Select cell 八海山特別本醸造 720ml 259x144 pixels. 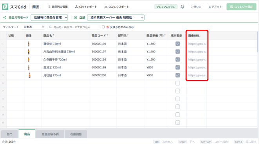(x=66, y=52)
